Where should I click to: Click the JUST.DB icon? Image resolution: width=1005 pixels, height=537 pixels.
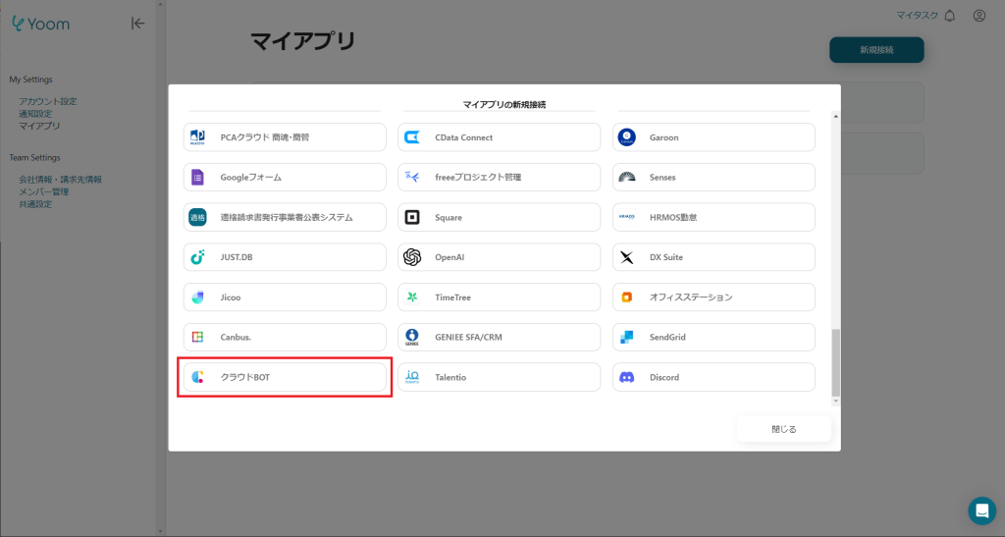197,257
